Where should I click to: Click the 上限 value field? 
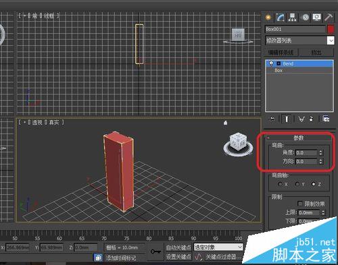click(309, 212)
